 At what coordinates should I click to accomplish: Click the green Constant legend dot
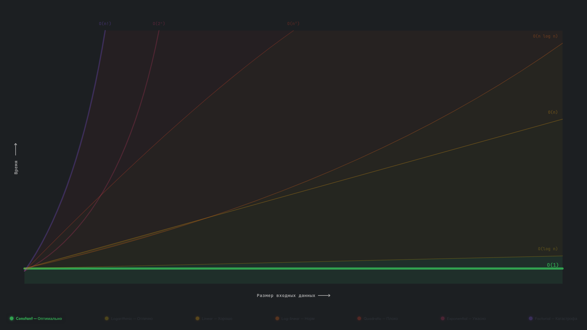[x=12, y=318]
